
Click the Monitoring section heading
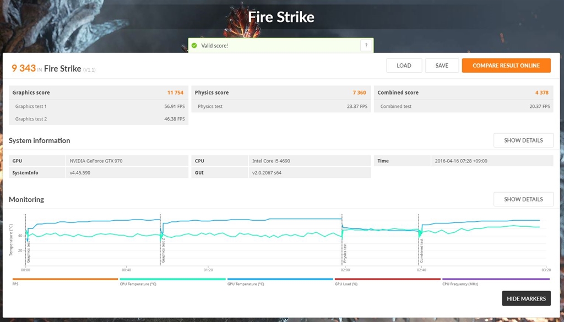coord(26,199)
